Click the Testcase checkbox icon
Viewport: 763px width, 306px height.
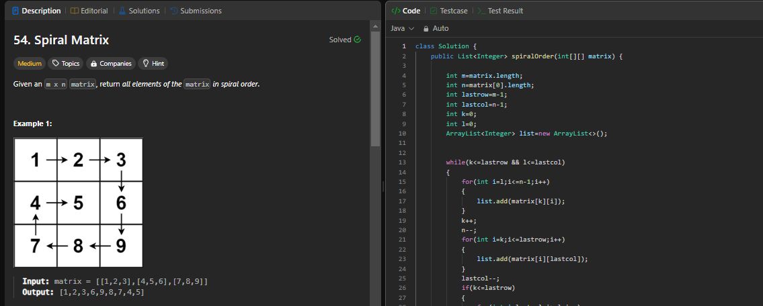433,11
